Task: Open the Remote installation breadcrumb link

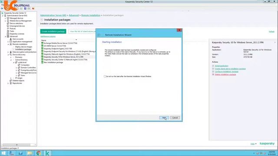Action: pos(91,16)
